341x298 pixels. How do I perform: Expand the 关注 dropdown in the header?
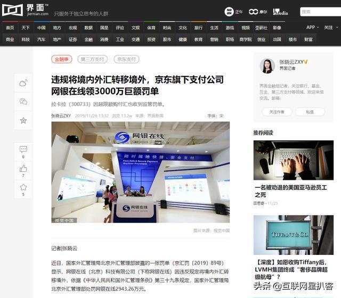331,27
